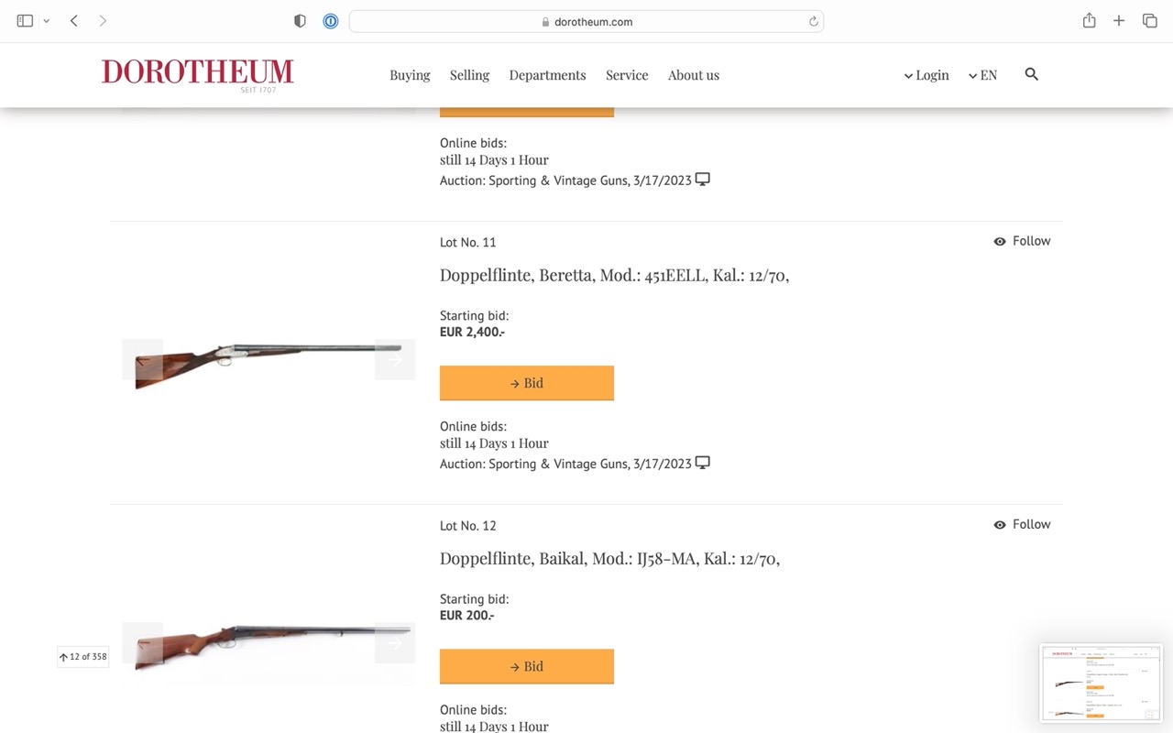Image resolution: width=1173 pixels, height=733 pixels.
Task: Bid on the Beretta 451EELL lot
Action: [x=527, y=383]
